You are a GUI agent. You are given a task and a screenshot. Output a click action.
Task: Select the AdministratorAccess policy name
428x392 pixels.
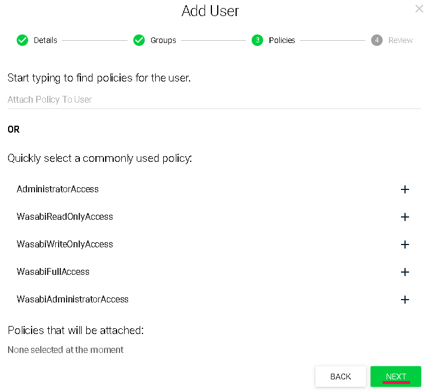[57, 189]
